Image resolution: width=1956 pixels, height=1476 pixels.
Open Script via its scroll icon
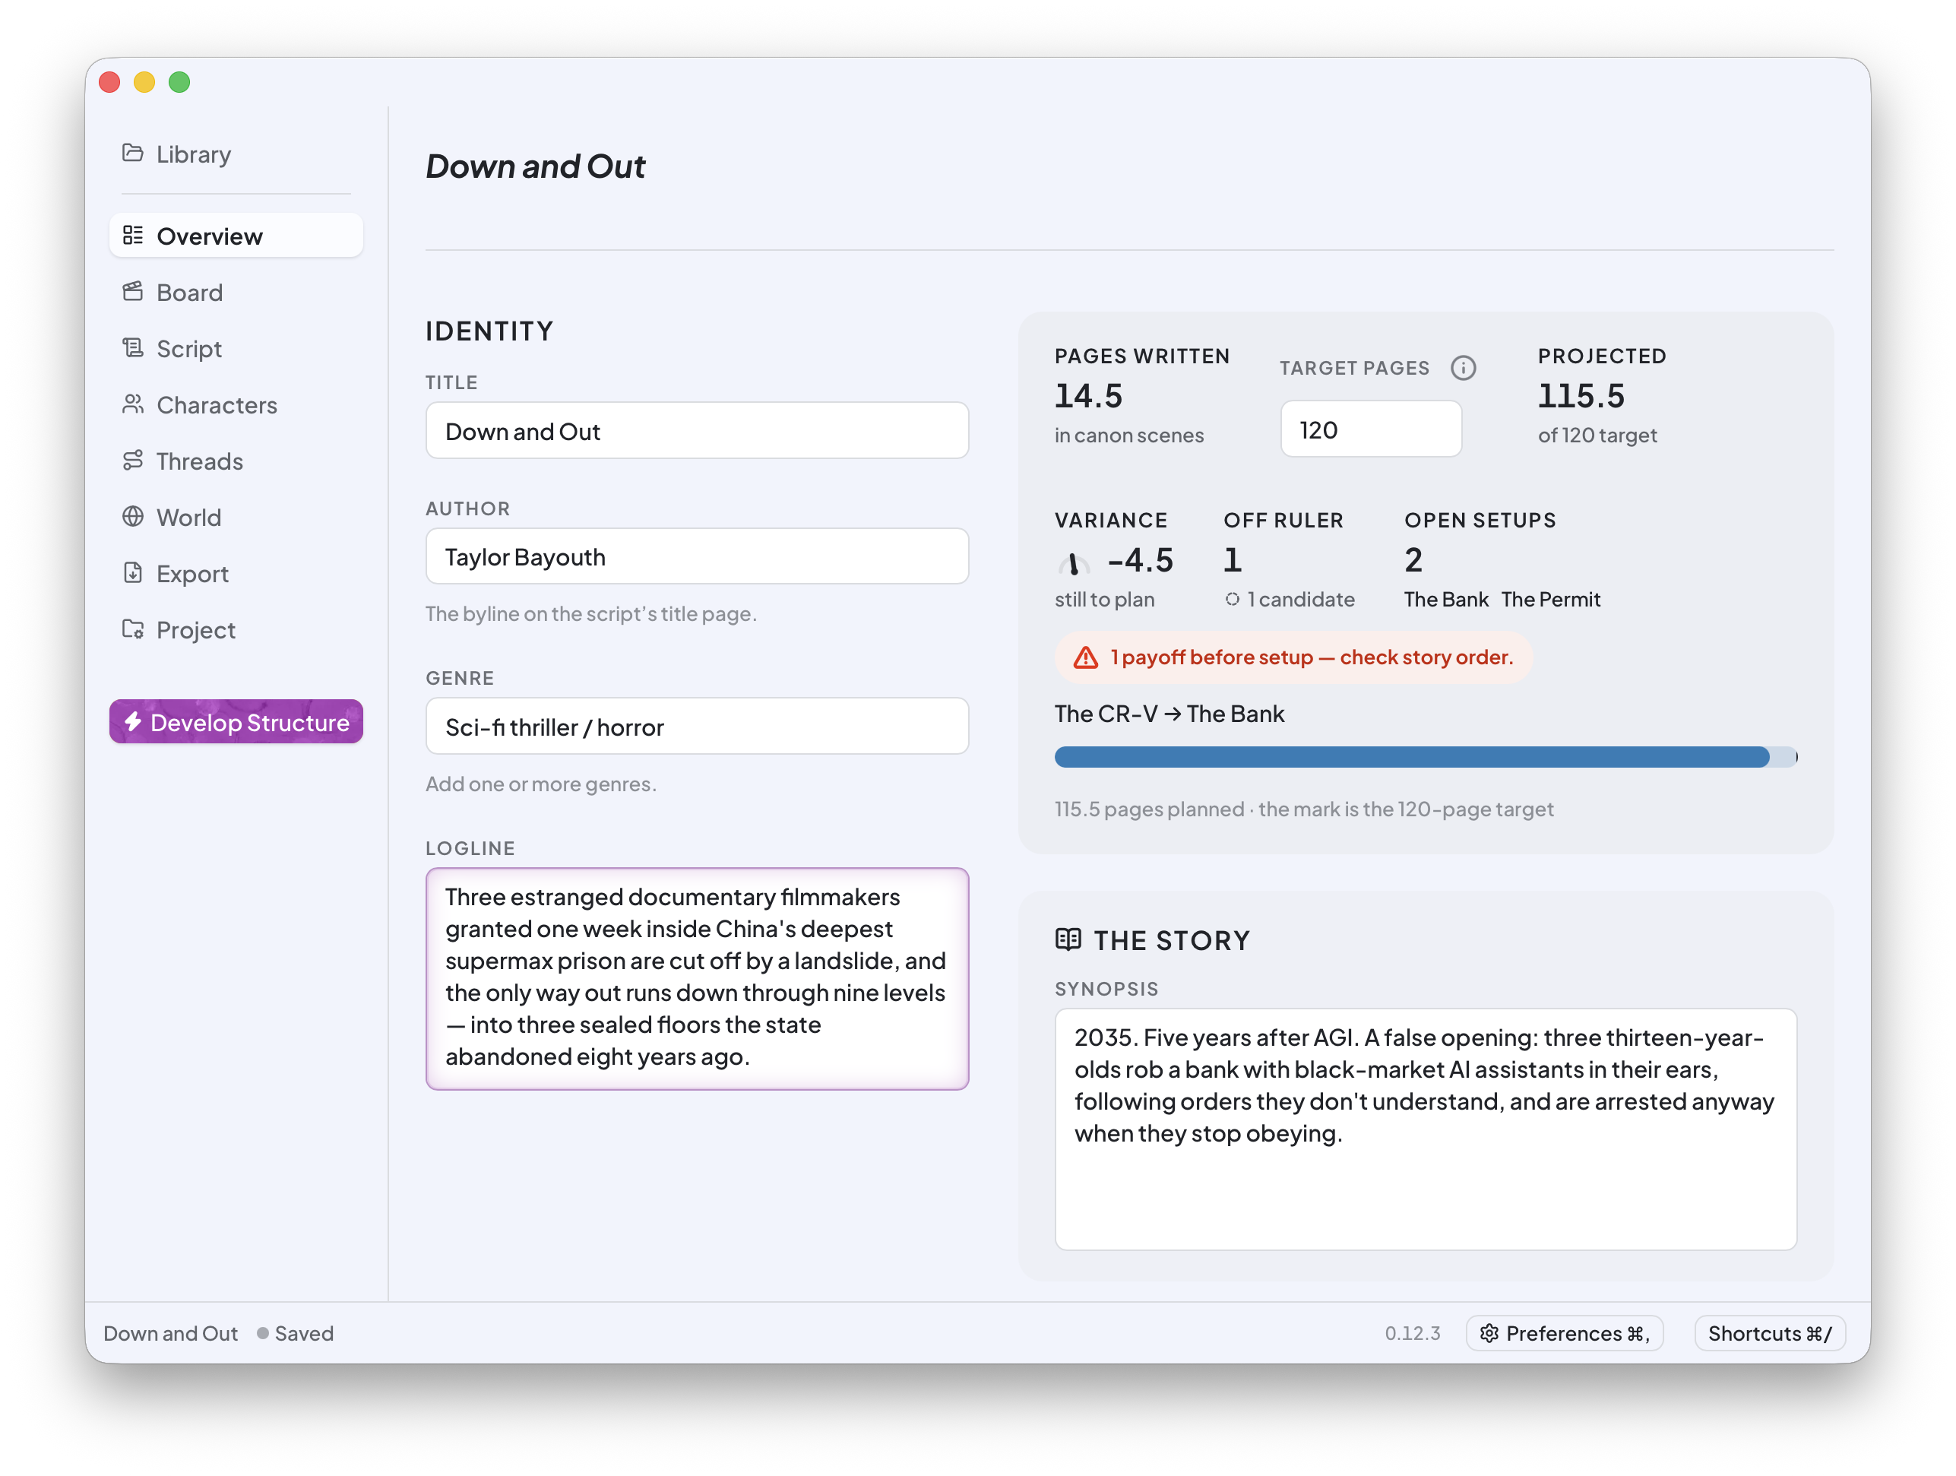133,347
